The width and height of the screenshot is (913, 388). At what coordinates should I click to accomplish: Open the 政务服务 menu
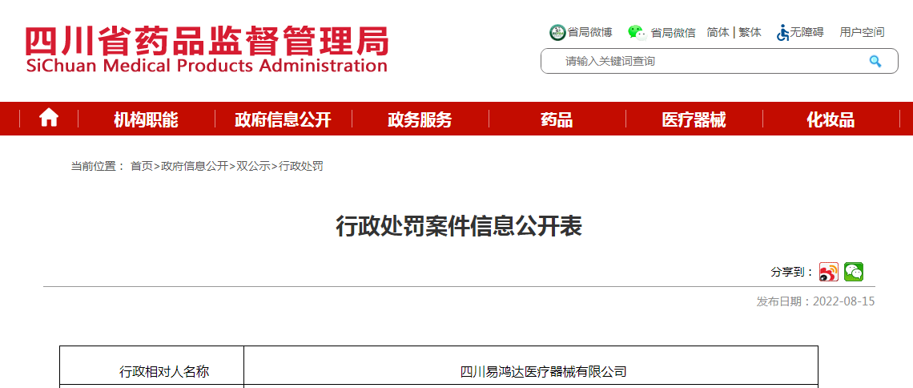(x=420, y=120)
